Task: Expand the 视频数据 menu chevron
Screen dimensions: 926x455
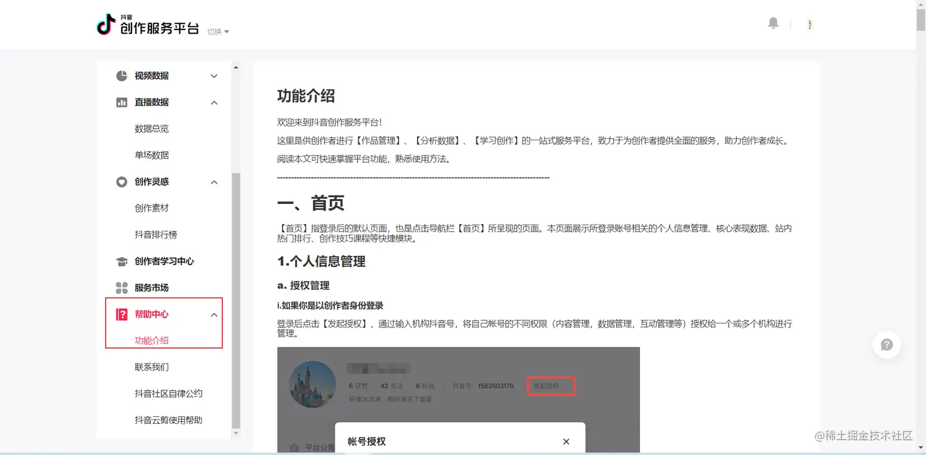Action: click(x=214, y=76)
